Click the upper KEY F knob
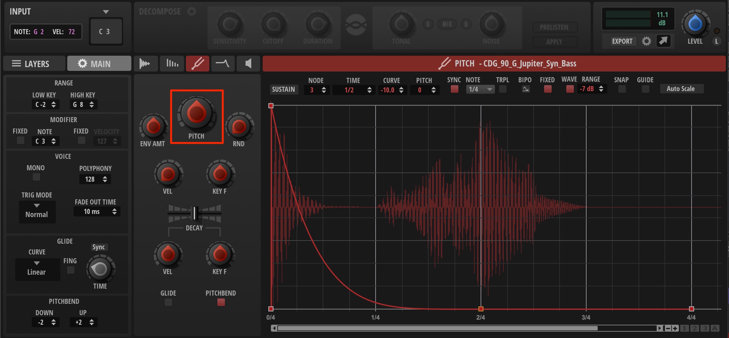This screenshot has height=338, width=729. tap(220, 174)
